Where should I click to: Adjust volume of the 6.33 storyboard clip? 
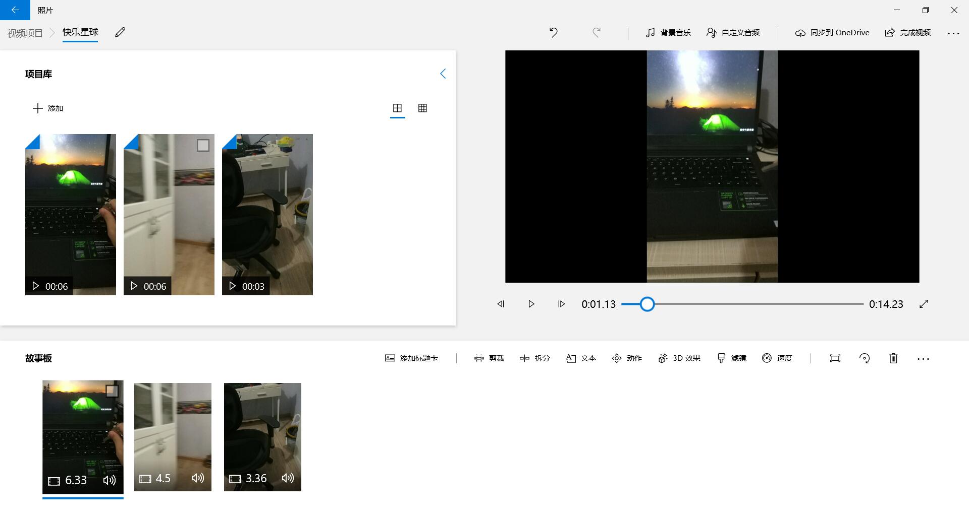110,480
